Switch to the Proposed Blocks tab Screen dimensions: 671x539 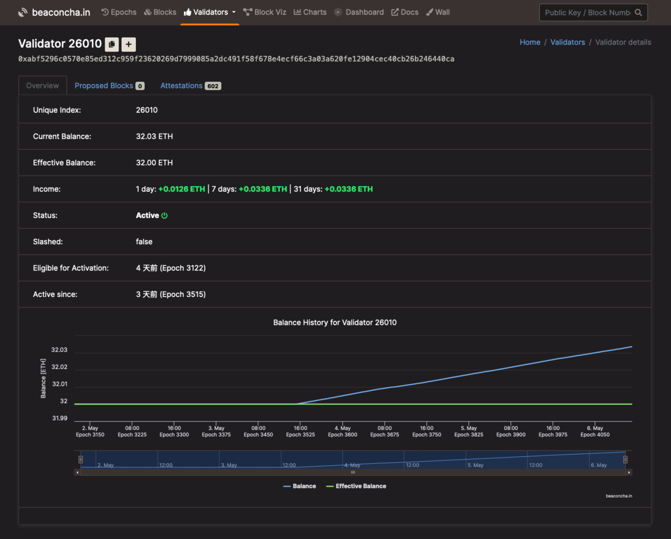tap(110, 86)
